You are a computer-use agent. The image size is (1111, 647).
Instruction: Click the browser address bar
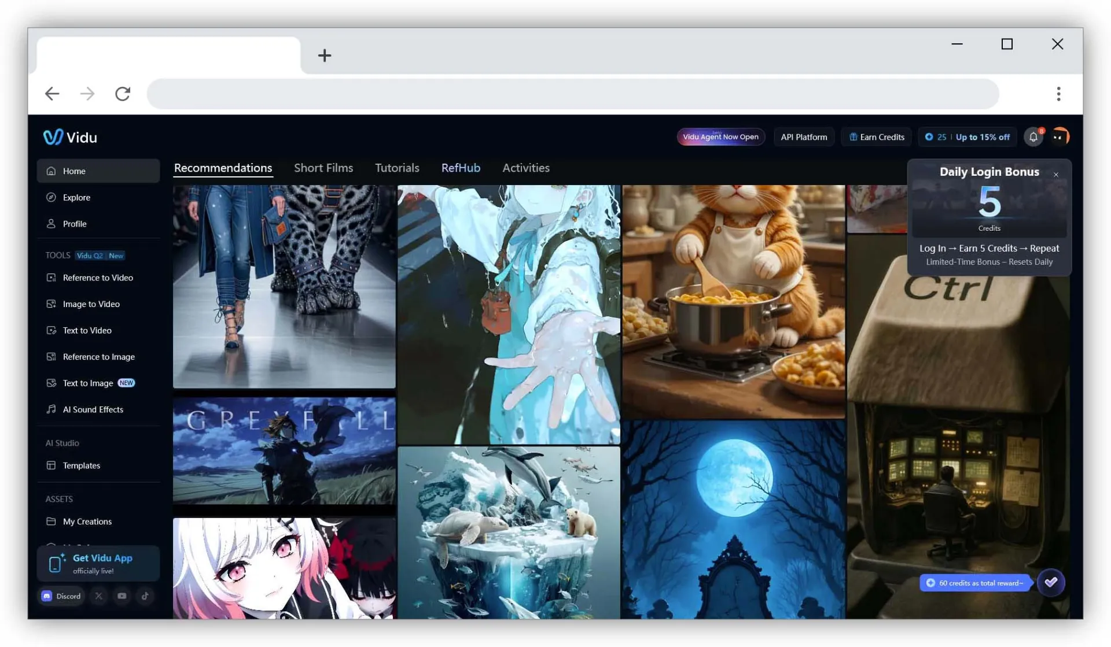[573, 94]
